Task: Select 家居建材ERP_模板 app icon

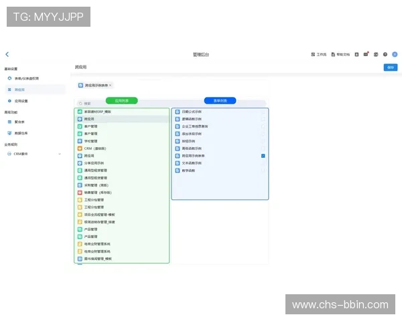Action: click(x=80, y=112)
